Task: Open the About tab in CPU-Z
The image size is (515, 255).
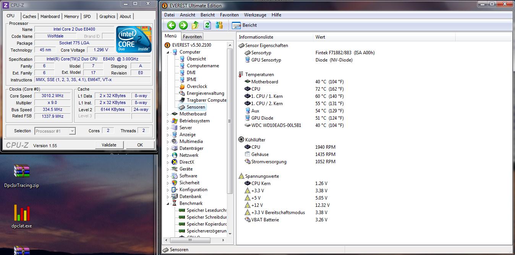Action: [125, 16]
